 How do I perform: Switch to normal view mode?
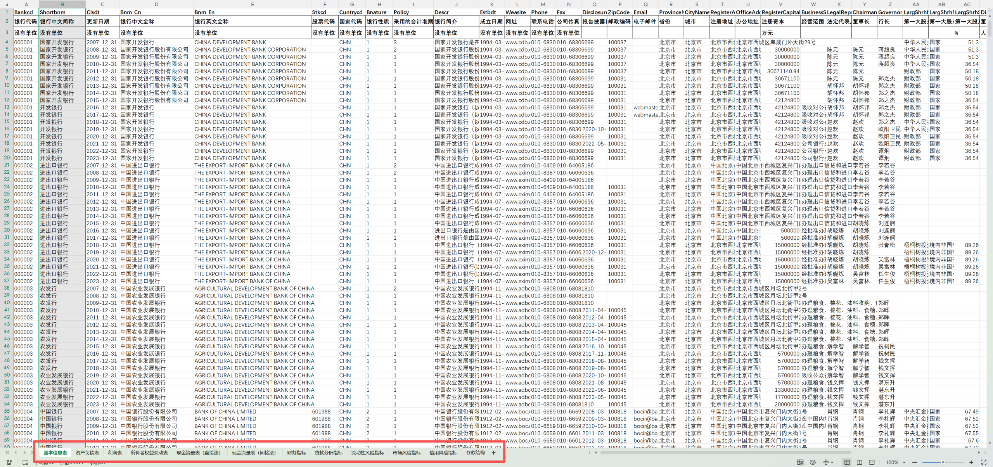tap(847, 462)
